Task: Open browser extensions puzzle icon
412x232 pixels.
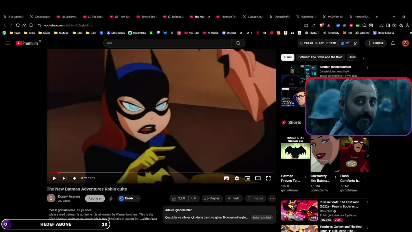Action: (364, 25)
